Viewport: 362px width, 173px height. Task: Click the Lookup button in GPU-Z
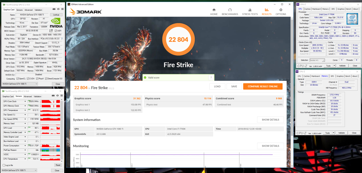[x=56, y=15]
